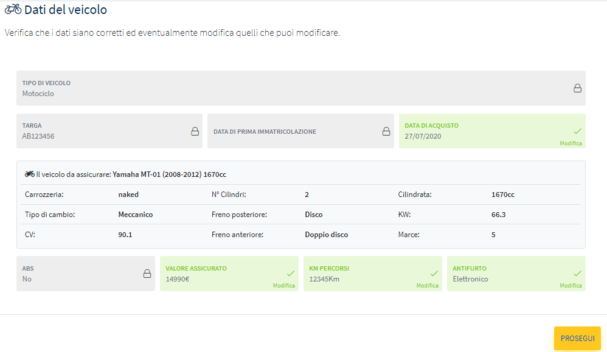
Task: Click checkmark icon in Data di acquisto
Action: pyautogui.click(x=577, y=131)
